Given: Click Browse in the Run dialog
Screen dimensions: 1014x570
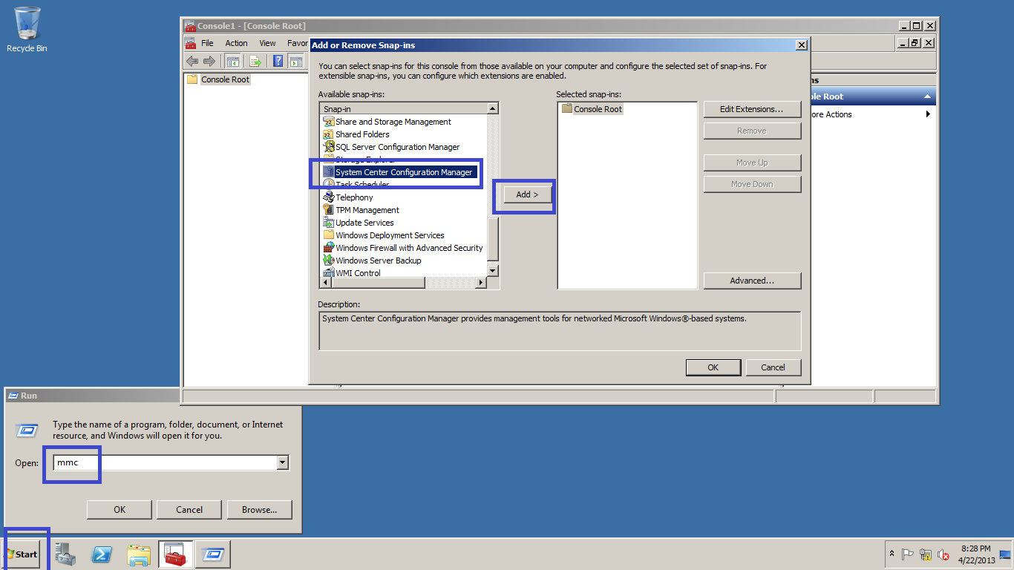Looking at the screenshot, I should [260, 510].
